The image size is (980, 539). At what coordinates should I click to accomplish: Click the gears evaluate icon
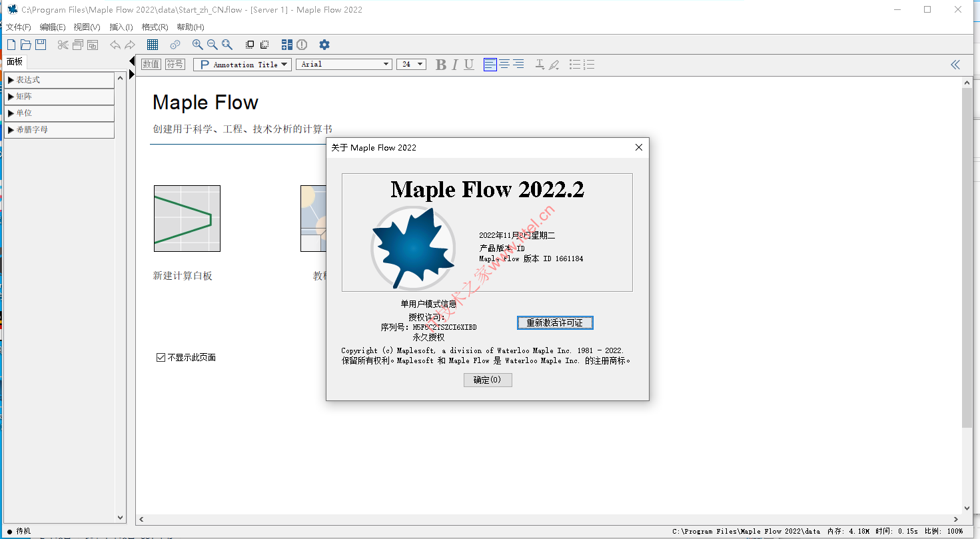click(175, 45)
